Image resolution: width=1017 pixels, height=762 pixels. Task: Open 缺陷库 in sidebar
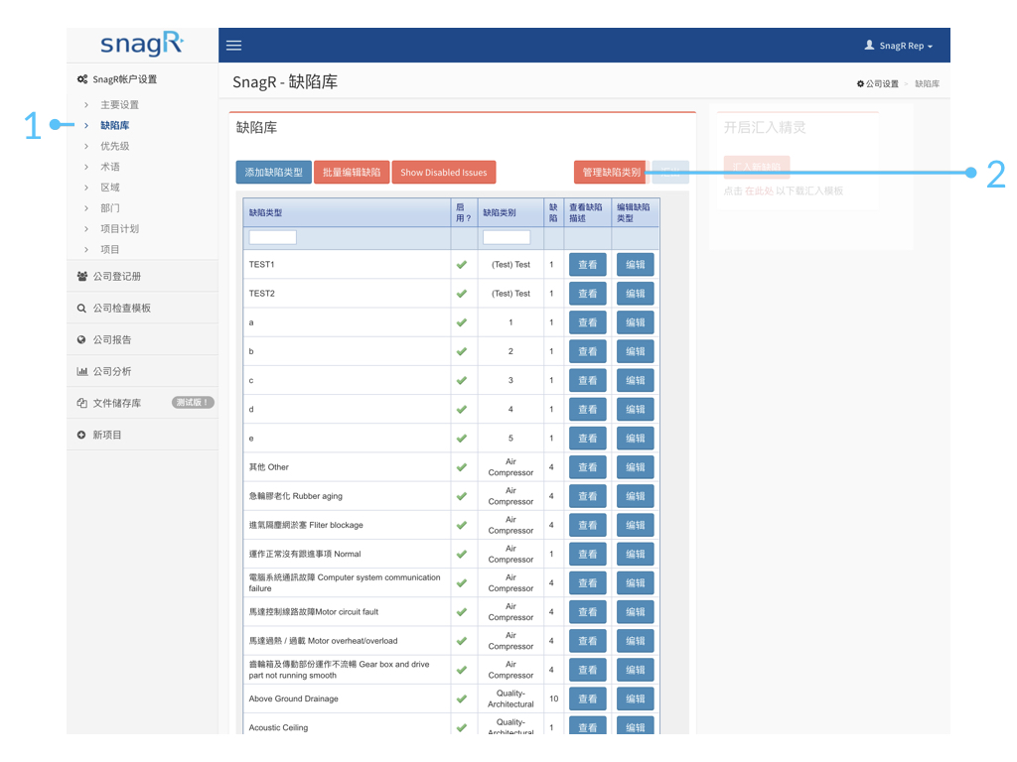pos(115,125)
